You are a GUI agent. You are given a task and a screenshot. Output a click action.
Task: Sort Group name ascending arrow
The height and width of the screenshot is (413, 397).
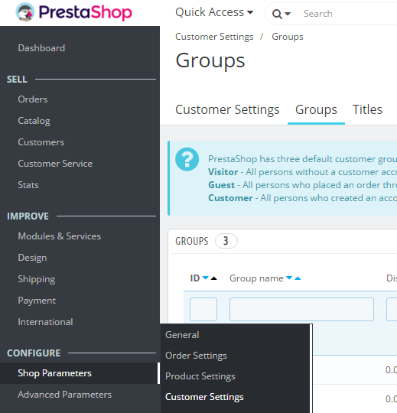(x=298, y=278)
